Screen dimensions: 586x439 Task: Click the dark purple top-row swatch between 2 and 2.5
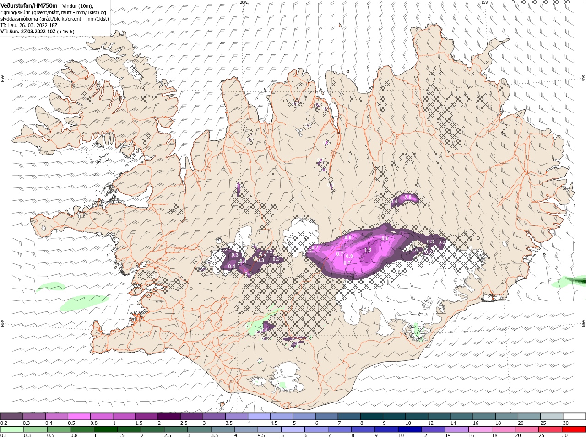(x=169, y=417)
